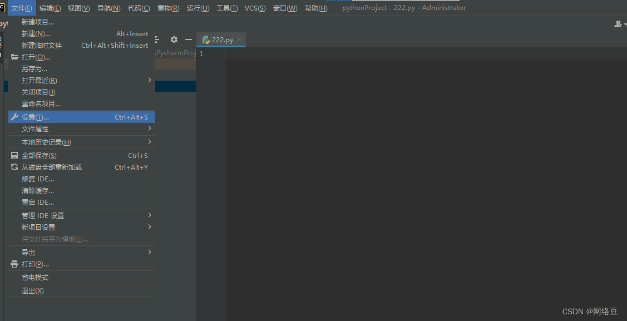Expand the 导出 submenu arrow

(x=150, y=252)
